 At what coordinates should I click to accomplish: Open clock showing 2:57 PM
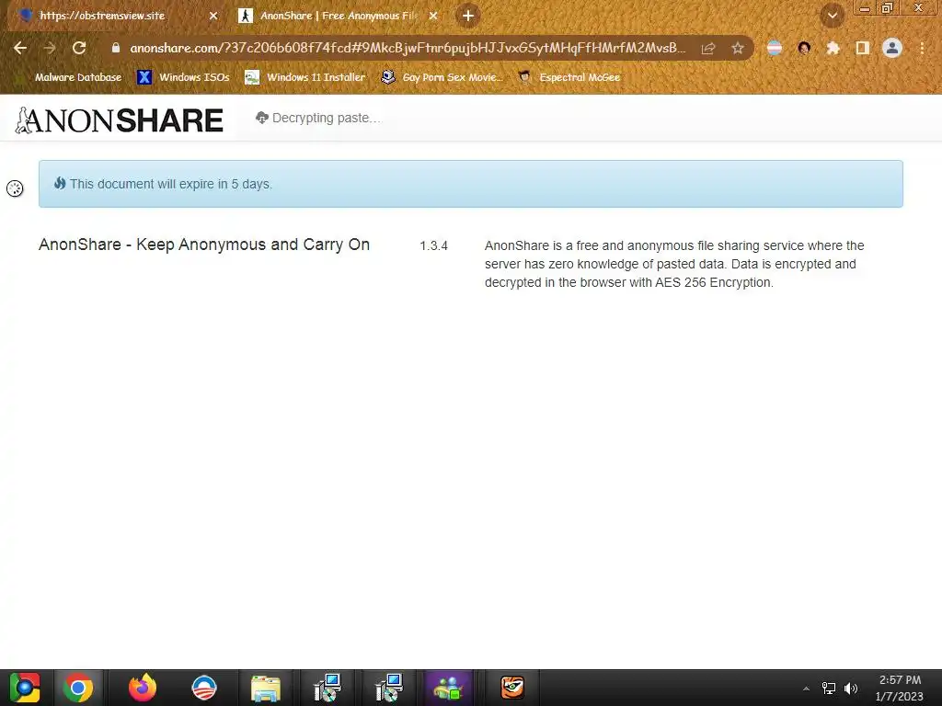coord(900,688)
